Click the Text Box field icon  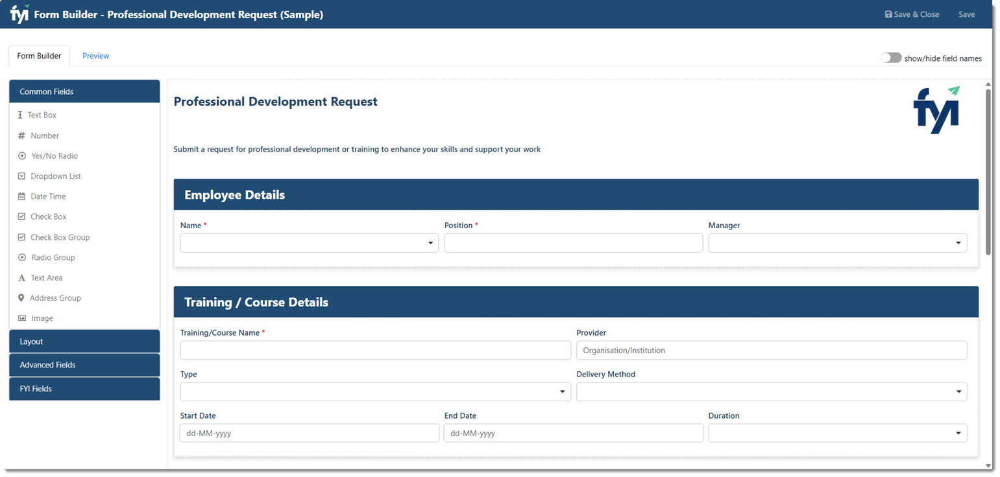click(20, 115)
